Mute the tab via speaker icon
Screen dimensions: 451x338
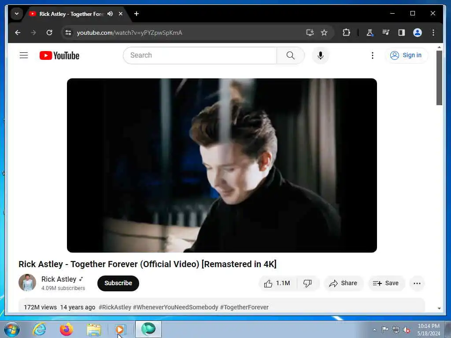coord(110,14)
